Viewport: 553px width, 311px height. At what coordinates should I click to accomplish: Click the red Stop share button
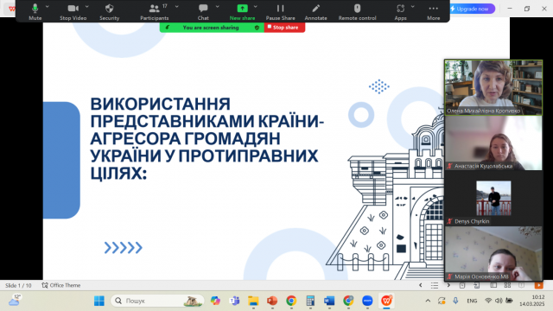(284, 28)
